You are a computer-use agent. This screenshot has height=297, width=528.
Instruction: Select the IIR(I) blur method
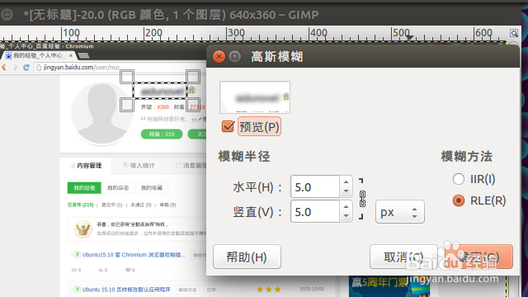459,179
